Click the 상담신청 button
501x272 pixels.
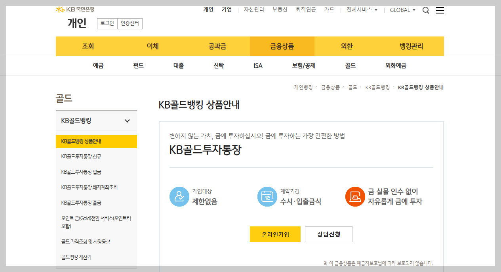[328, 234]
